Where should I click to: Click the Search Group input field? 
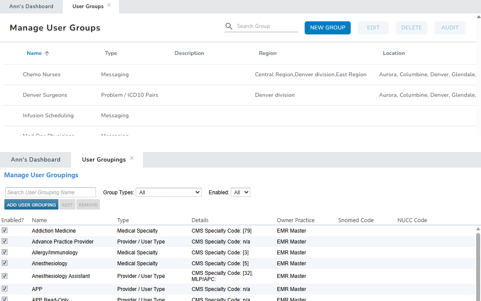[x=261, y=26]
